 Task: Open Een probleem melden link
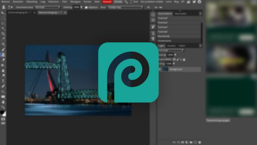coord(152,2)
